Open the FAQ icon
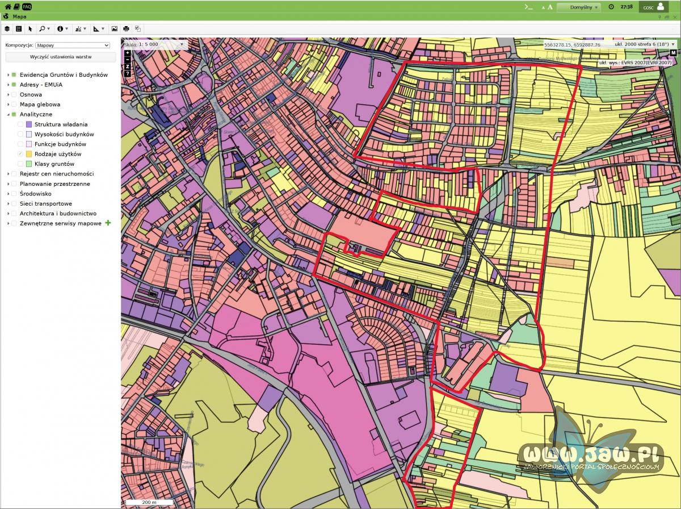The height and width of the screenshot is (509, 681). pyautogui.click(x=27, y=7)
